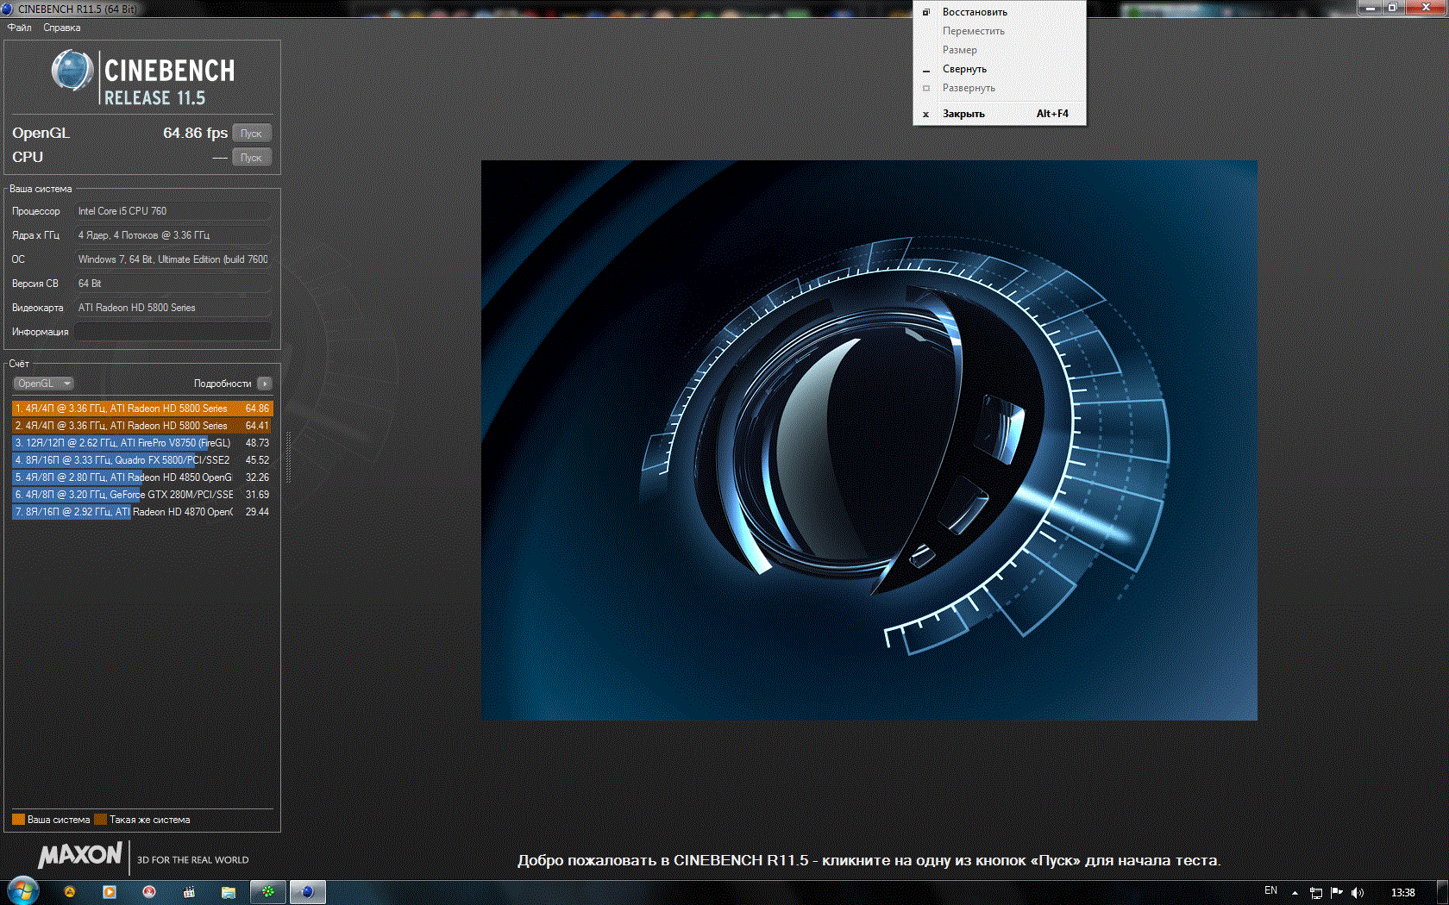Open Windows Explorer folder icon in taskbar

coord(229,893)
